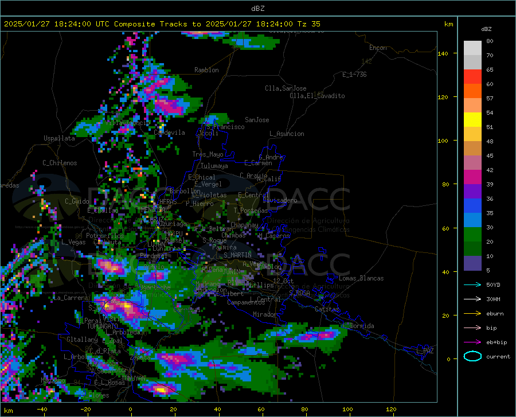Click the Clla.SanJose place label
Image resolution: width=516 pixels, height=417 pixels.
[x=286, y=88]
